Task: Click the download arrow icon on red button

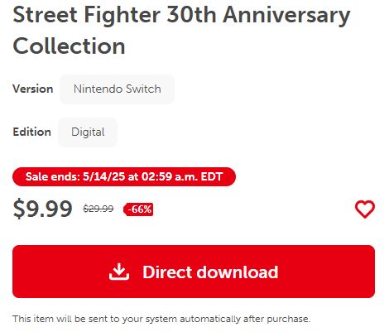Action: click(x=119, y=272)
